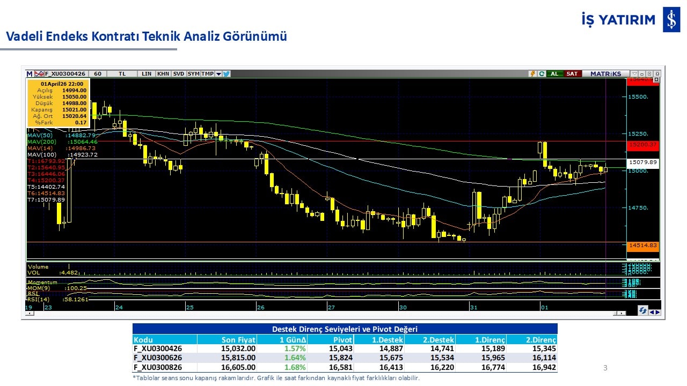
Task: Select the SYM toolbar item
Action: pos(193,74)
